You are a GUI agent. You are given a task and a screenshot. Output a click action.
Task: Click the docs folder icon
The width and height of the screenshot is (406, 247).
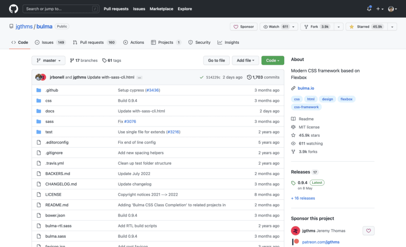click(39, 111)
